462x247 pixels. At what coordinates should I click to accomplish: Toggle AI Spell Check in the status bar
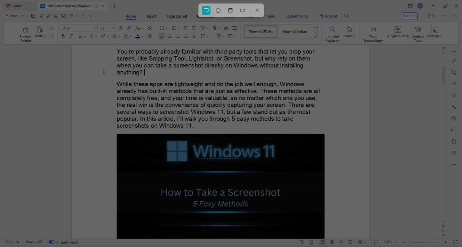52,242
